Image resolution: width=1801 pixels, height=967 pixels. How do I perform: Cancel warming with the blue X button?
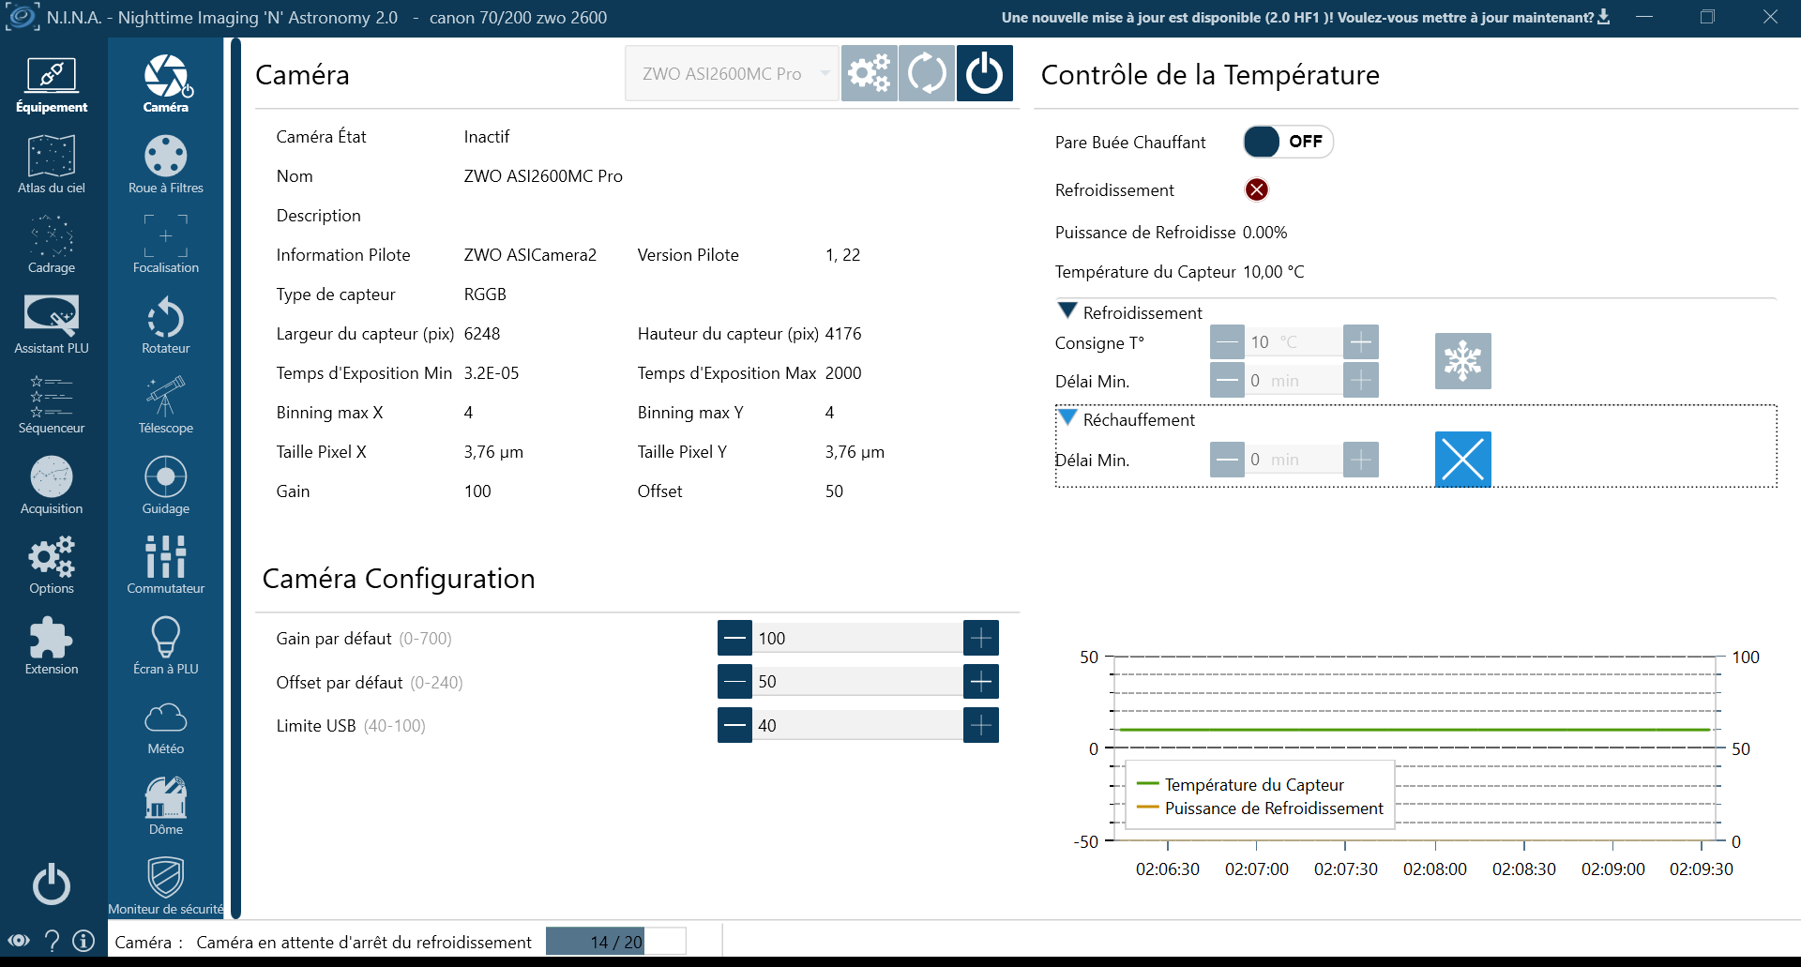point(1462,460)
